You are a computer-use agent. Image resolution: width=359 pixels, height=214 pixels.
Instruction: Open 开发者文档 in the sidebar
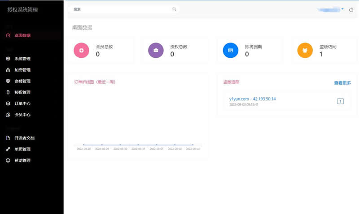tap(24, 138)
